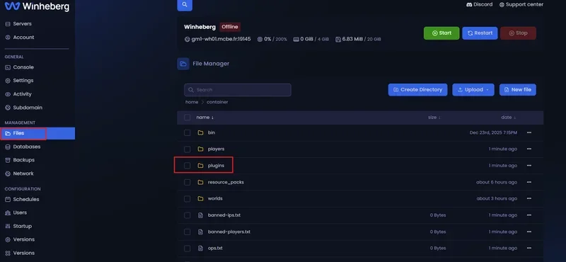Click the CPU usage icon
Screen dimensions: 566x262
pyautogui.click(x=260, y=39)
